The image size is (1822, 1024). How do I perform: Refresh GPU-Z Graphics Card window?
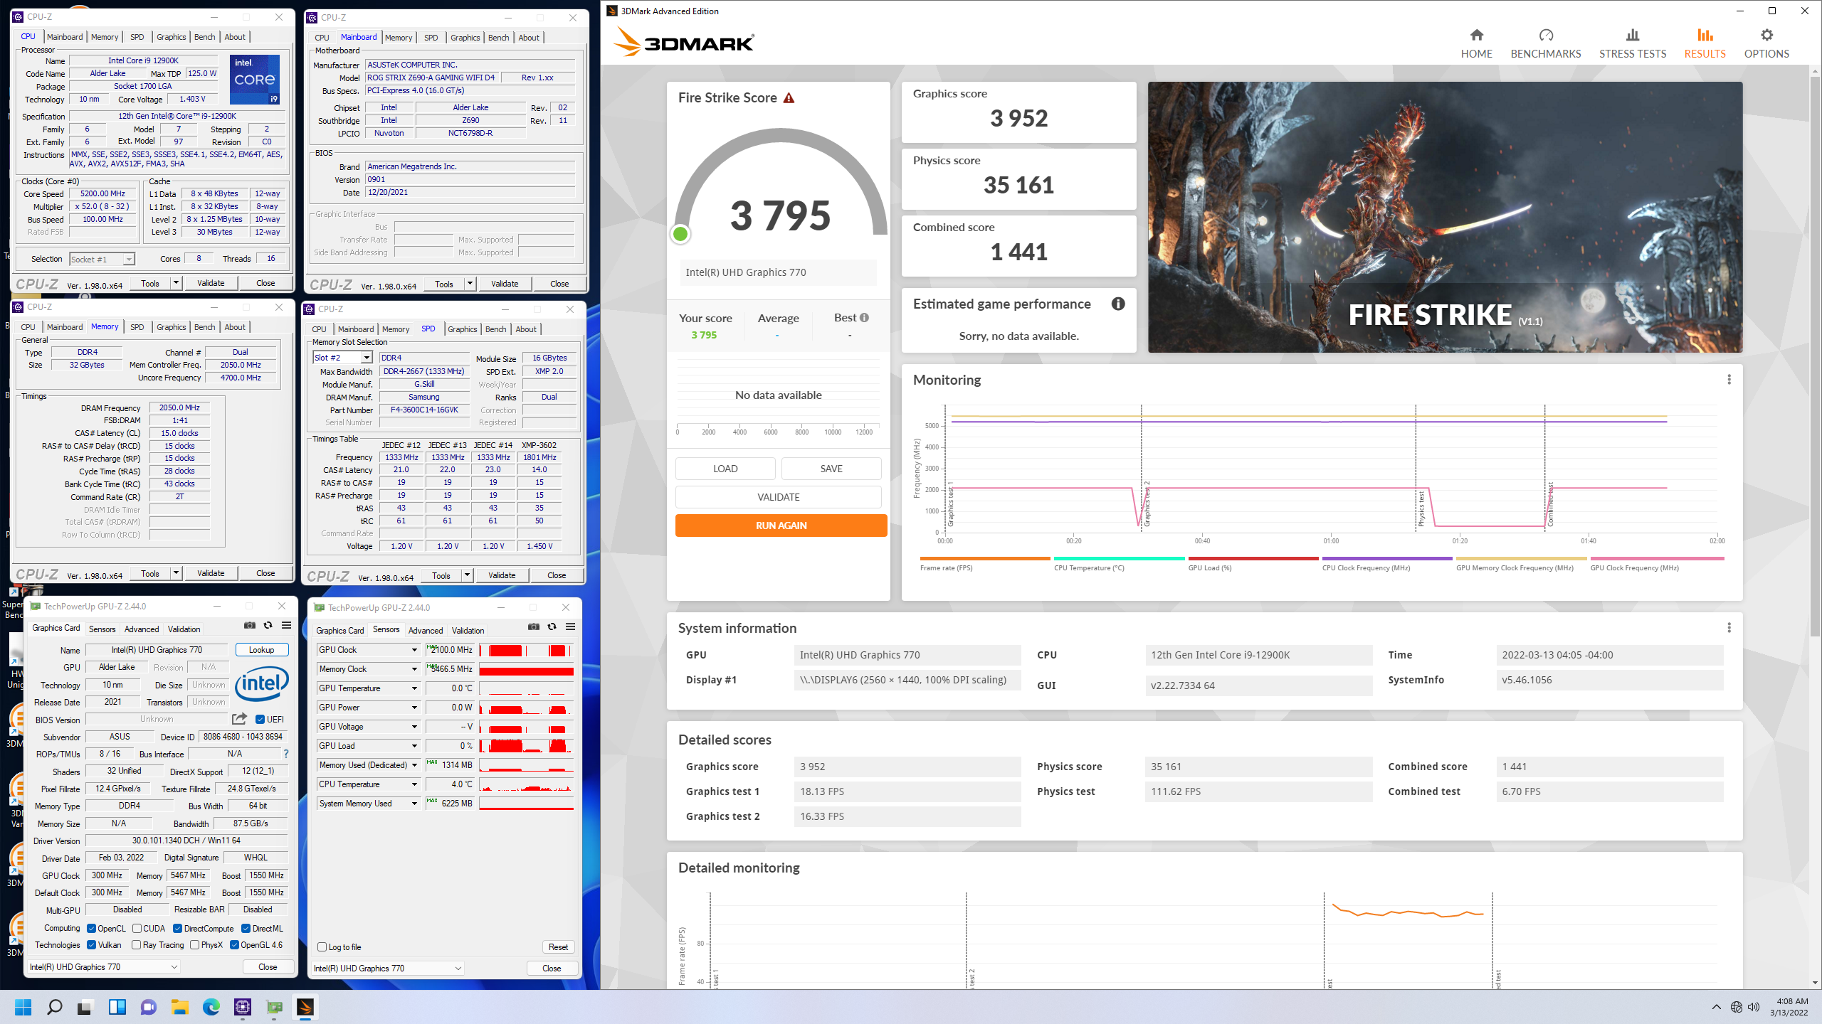(x=268, y=625)
